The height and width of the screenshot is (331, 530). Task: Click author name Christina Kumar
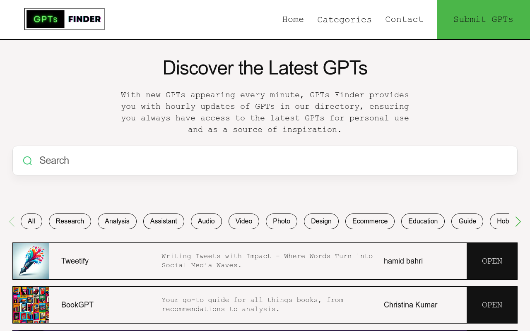tap(410, 305)
